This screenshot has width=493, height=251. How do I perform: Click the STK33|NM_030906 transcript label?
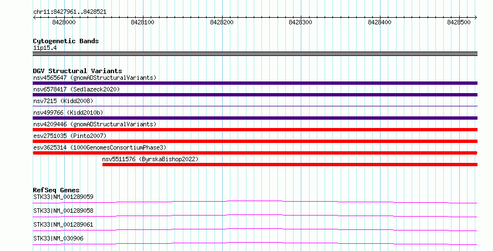coord(59,238)
